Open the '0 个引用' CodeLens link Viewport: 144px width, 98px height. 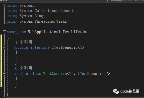click(x=24, y=68)
